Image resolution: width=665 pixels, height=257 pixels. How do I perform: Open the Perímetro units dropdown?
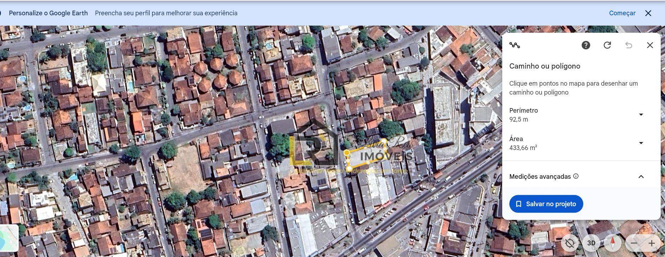(641, 114)
